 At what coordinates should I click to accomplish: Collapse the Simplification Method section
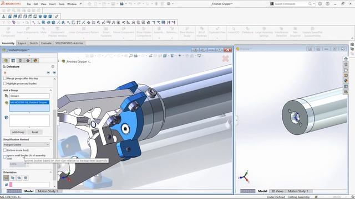(50, 139)
